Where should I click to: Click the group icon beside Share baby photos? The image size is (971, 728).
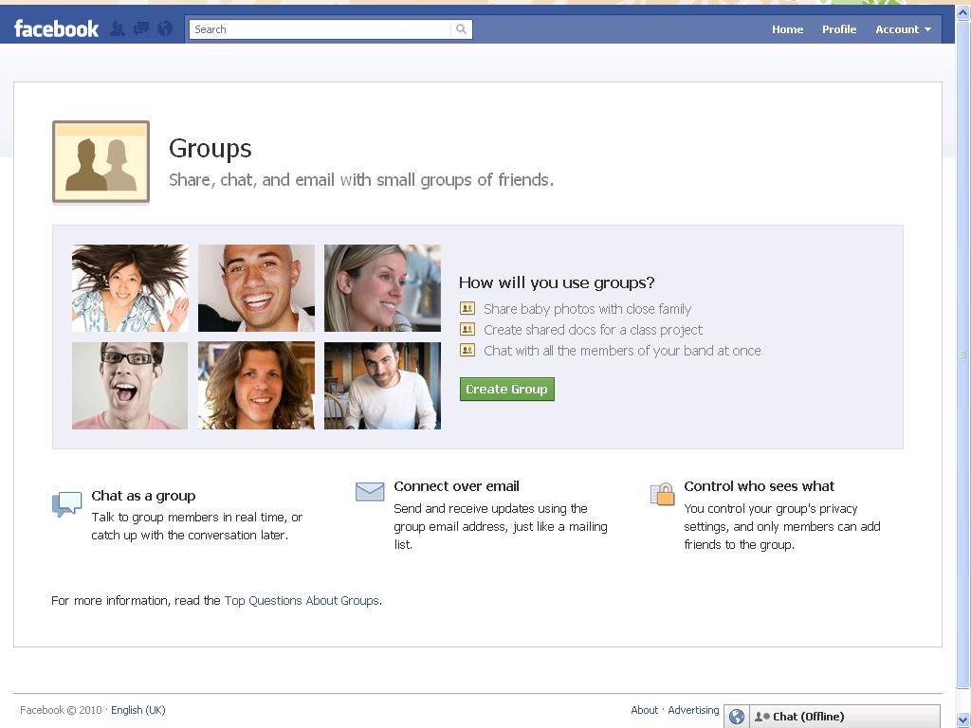pyautogui.click(x=467, y=308)
